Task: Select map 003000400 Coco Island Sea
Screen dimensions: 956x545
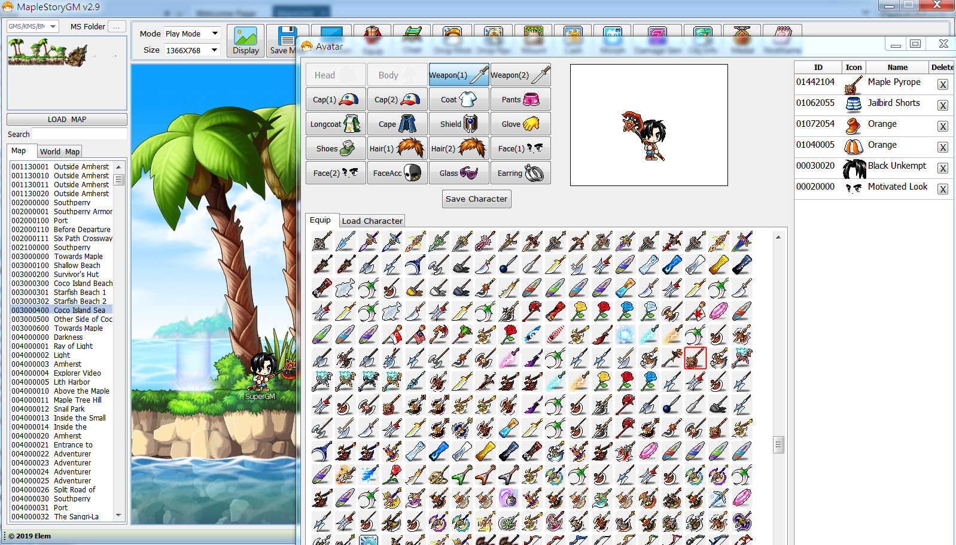Action: tap(61, 310)
